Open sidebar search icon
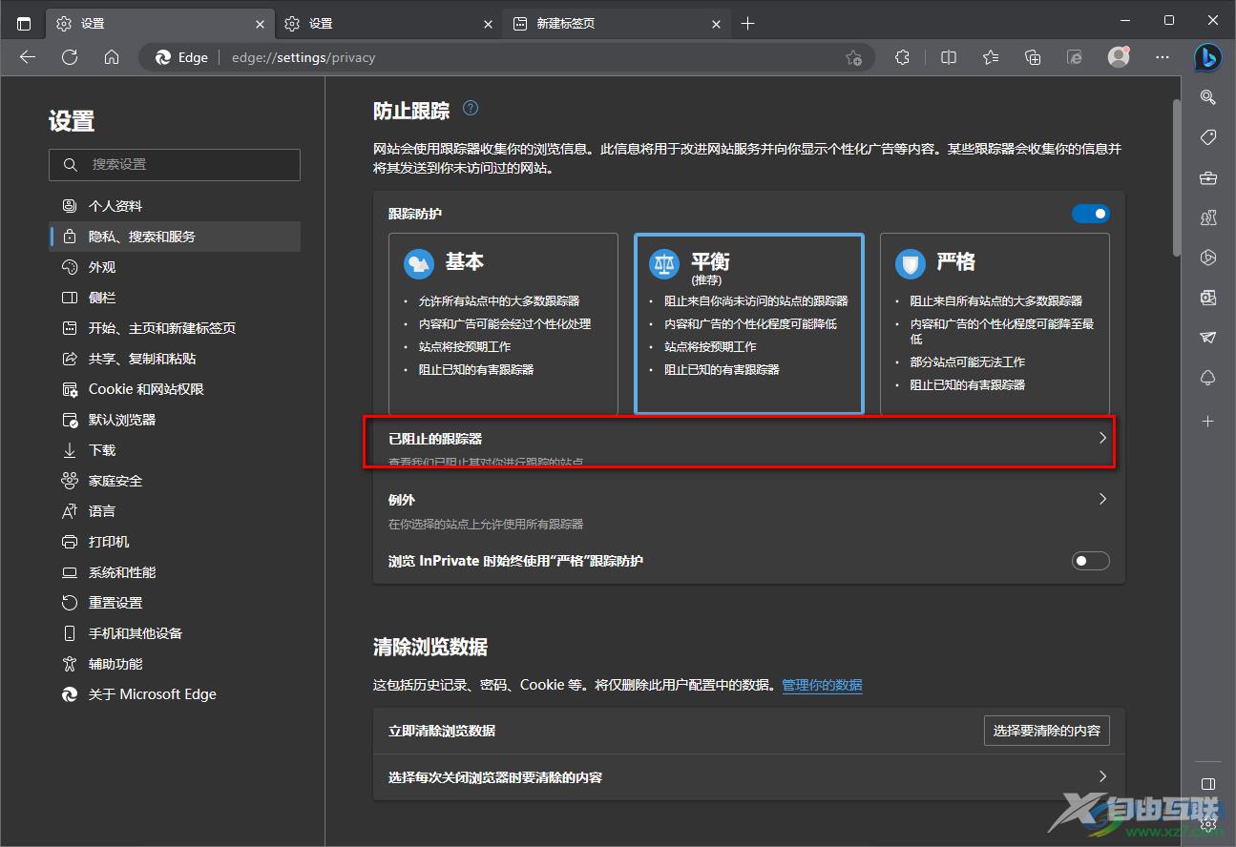The width and height of the screenshot is (1236, 847). (1208, 97)
